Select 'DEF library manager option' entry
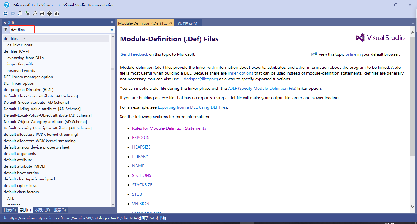417x224 pixels. [x=28, y=77]
